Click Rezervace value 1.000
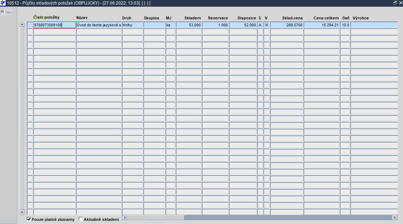This screenshot has height=224, width=403. (215, 25)
